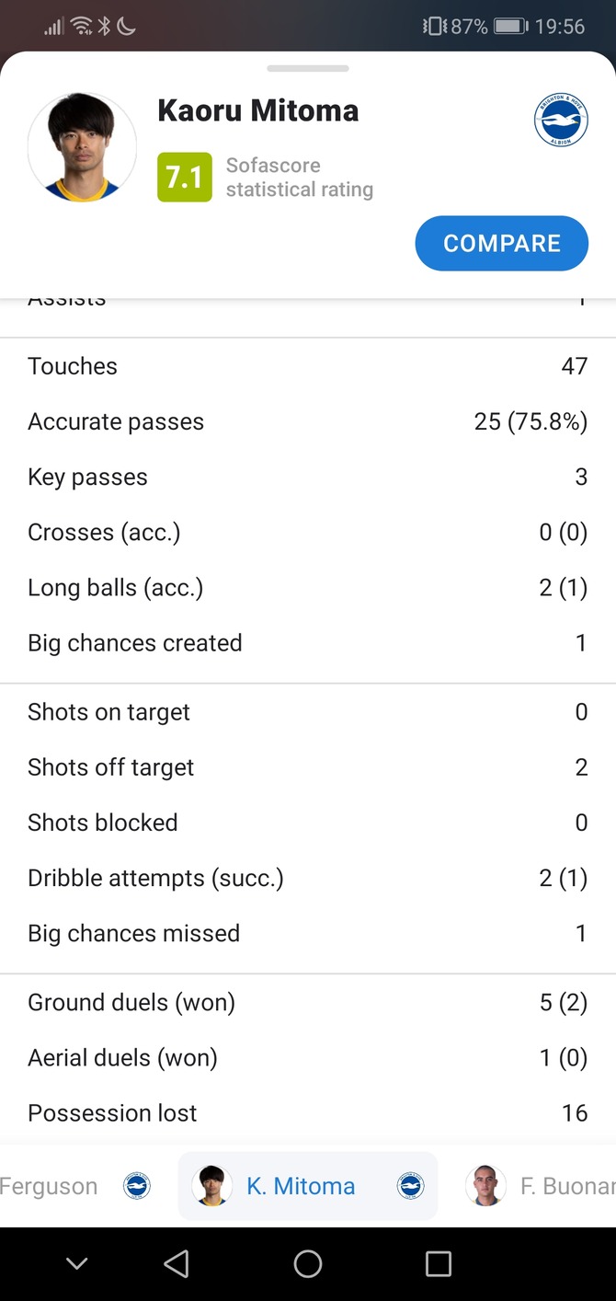Image resolution: width=616 pixels, height=1301 pixels.
Task: Open the recent apps square button
Action: pos(439,1263)
